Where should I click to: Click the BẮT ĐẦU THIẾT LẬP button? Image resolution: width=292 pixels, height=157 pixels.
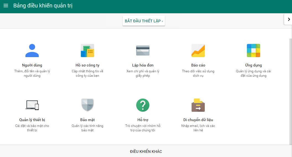pos(144,21)
